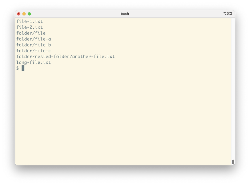
Task: Close the bash terminal window
Action: pos(19,14)
